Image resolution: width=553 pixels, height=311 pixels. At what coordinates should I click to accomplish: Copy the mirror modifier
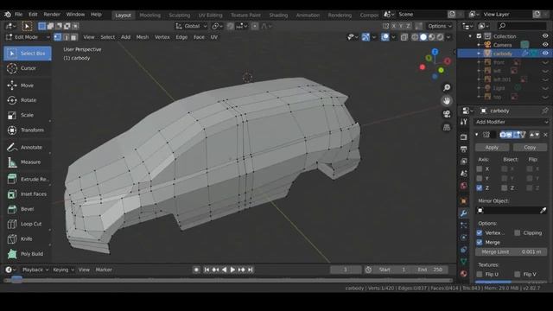530,148
